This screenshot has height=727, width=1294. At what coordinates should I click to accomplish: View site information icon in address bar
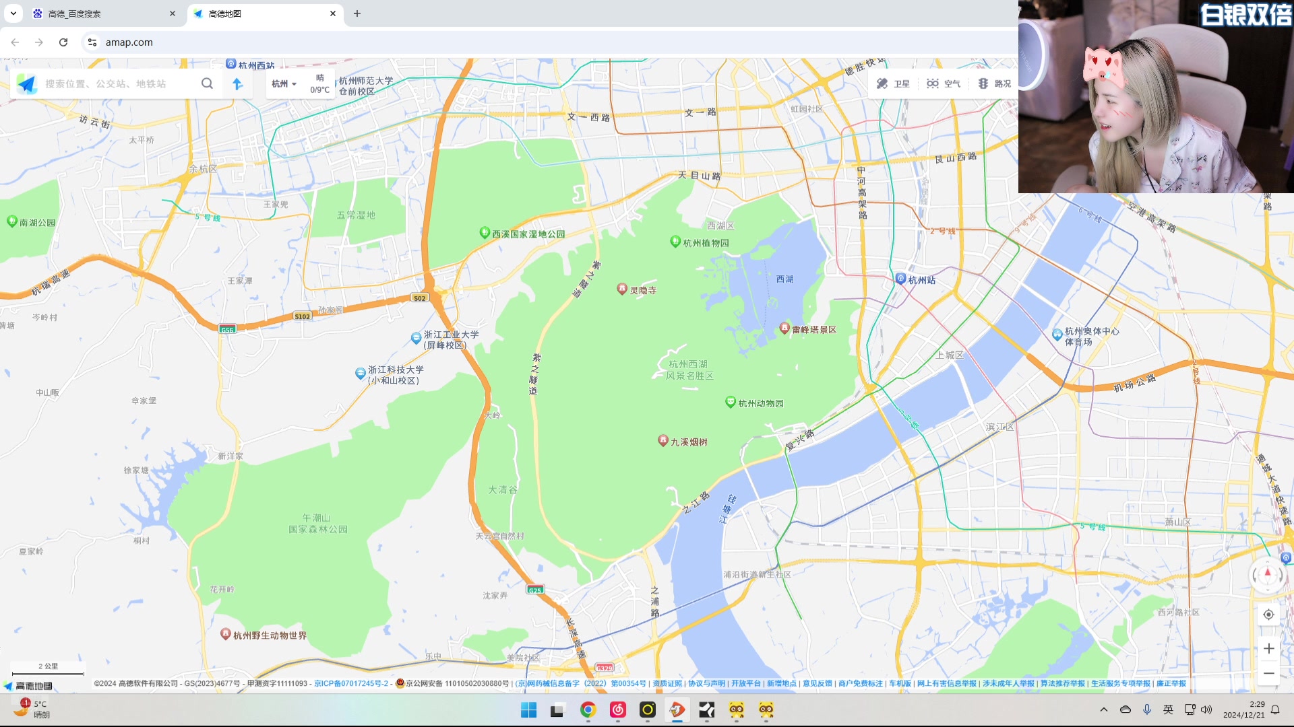click(x=92, y=42)
